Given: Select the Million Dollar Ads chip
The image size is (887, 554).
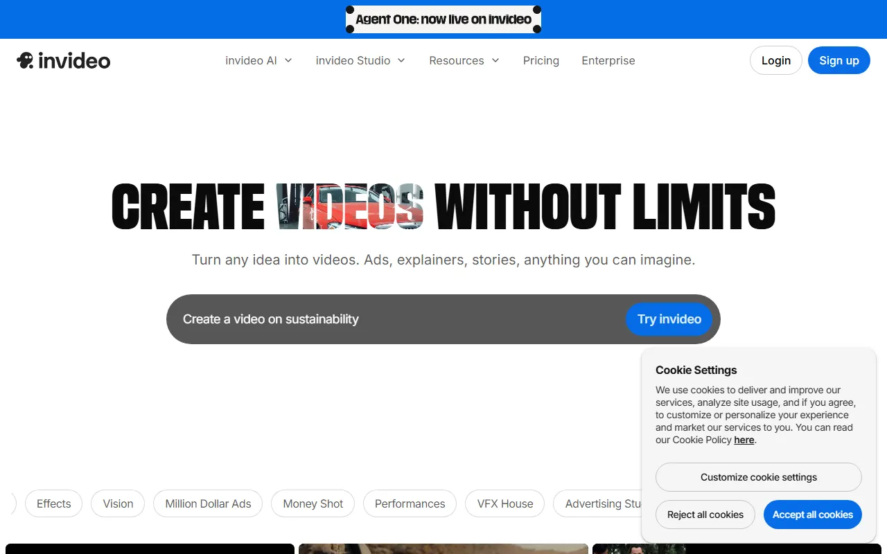Looking at the screenshot, I should (x=208, y=503).
